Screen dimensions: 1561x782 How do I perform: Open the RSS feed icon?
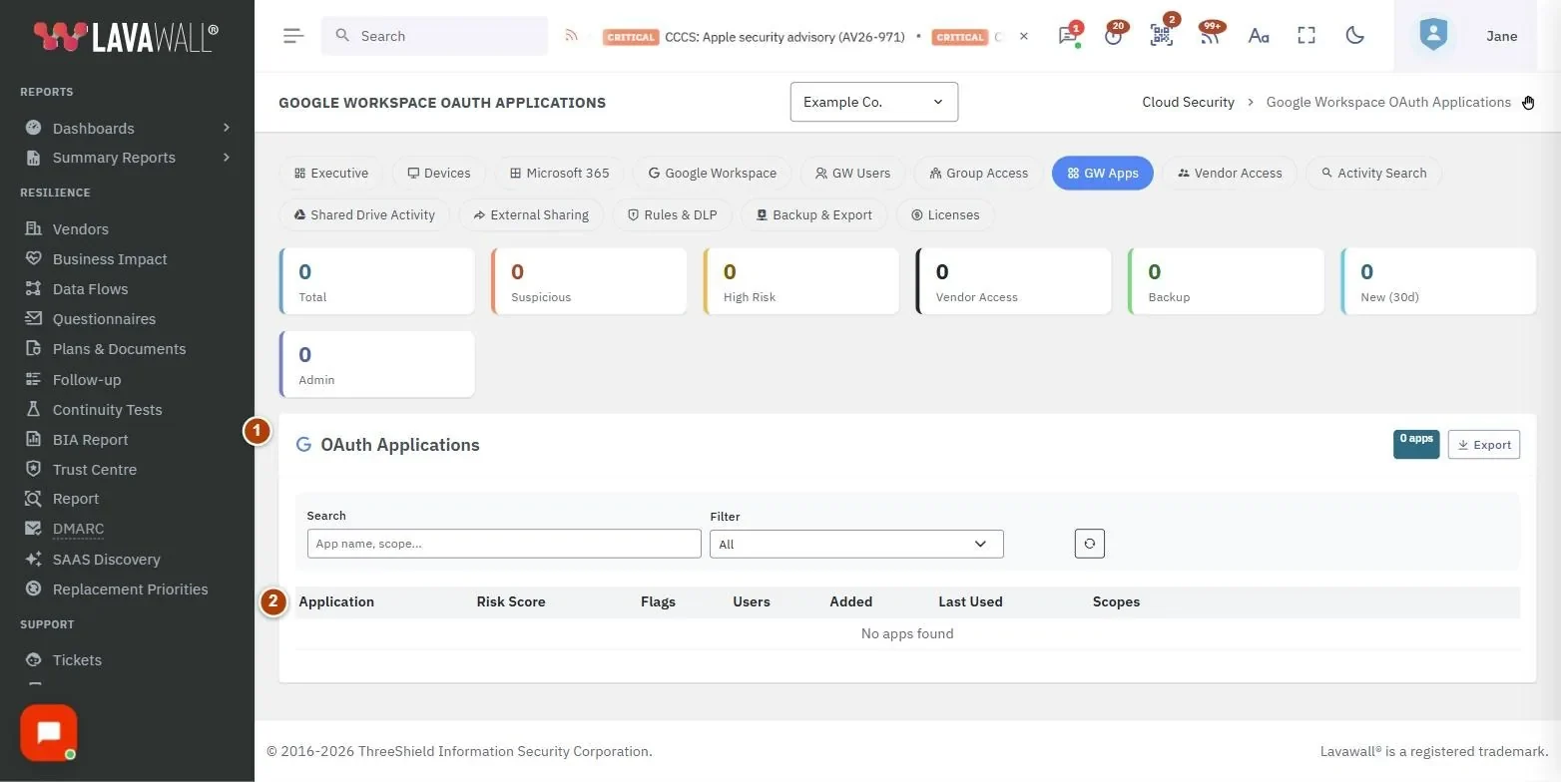pyautogui.click(x=572, y=36)
